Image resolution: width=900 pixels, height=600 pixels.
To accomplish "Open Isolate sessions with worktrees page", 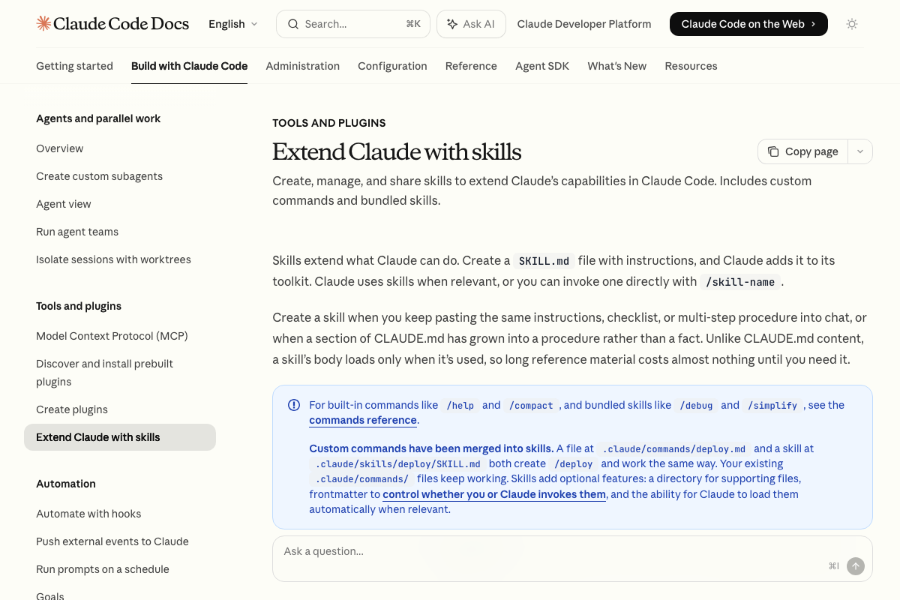I will (x=113, y=259).
